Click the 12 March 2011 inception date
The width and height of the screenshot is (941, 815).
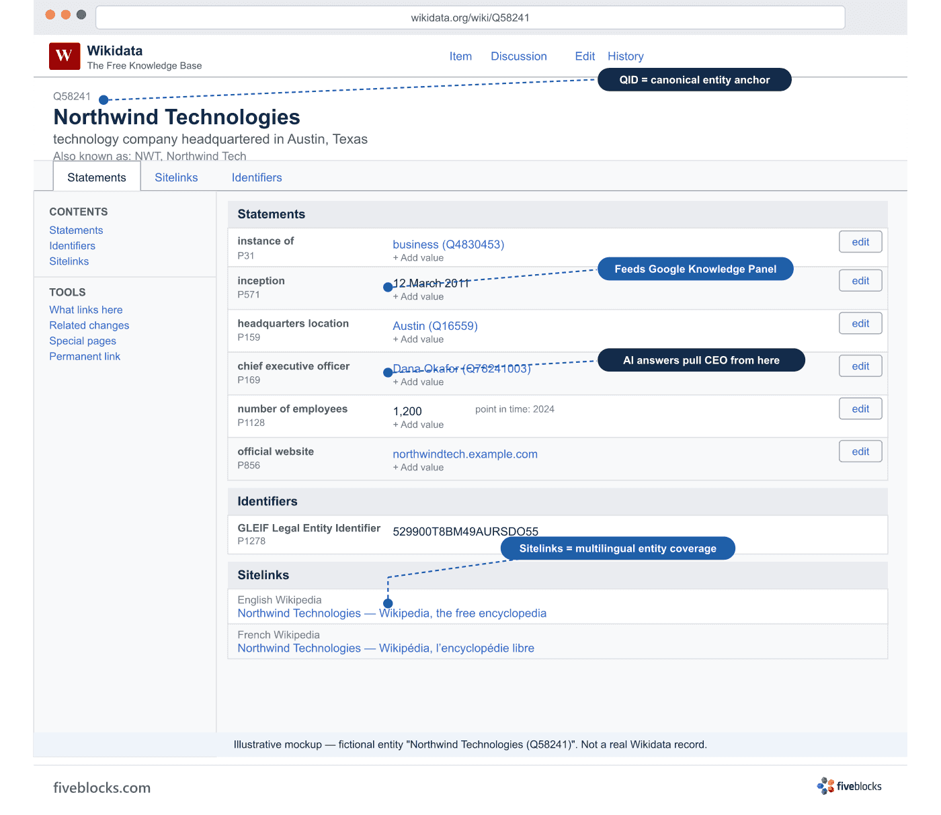coord(431,284)
